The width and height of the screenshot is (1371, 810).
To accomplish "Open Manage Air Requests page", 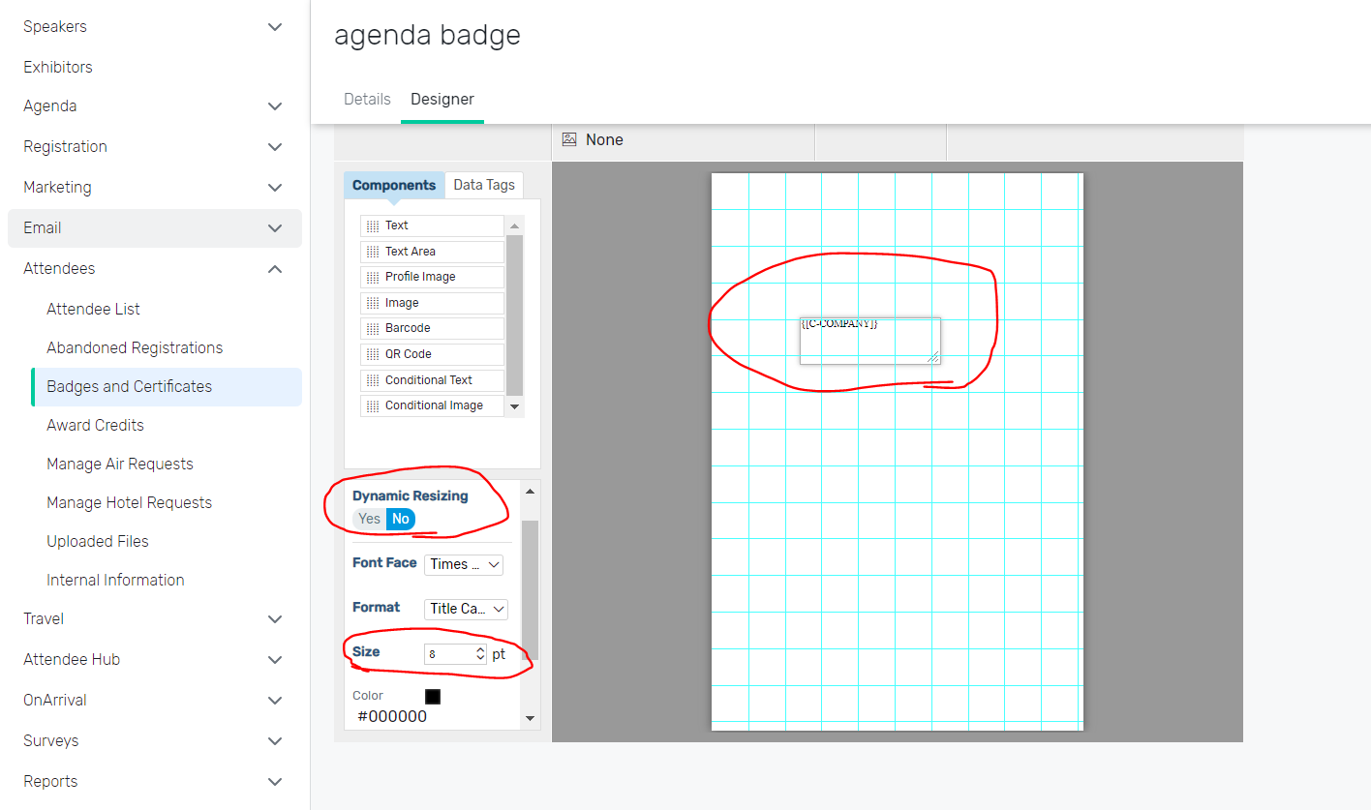I will [120, 464].
